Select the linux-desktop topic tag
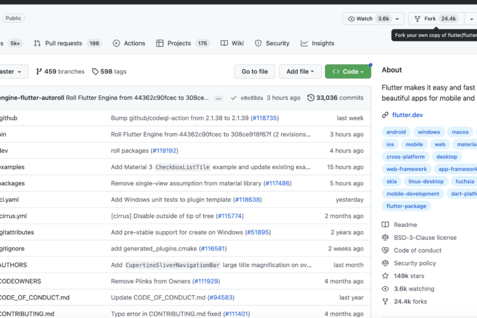The width and height of the screenshot is (477, 318). point(426,181)
